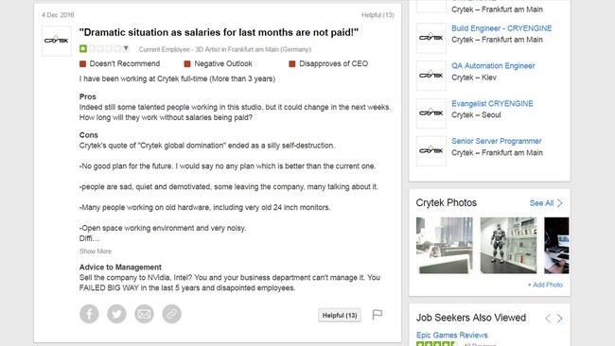Expand the star rating details dropdown
Screen dimensions: 615x346
click(x=126, y=48)
